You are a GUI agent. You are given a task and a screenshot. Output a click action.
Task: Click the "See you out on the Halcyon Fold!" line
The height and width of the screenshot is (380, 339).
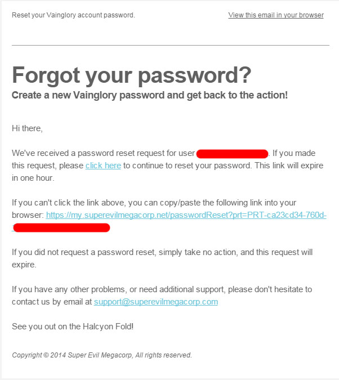(x=73, y=327)
